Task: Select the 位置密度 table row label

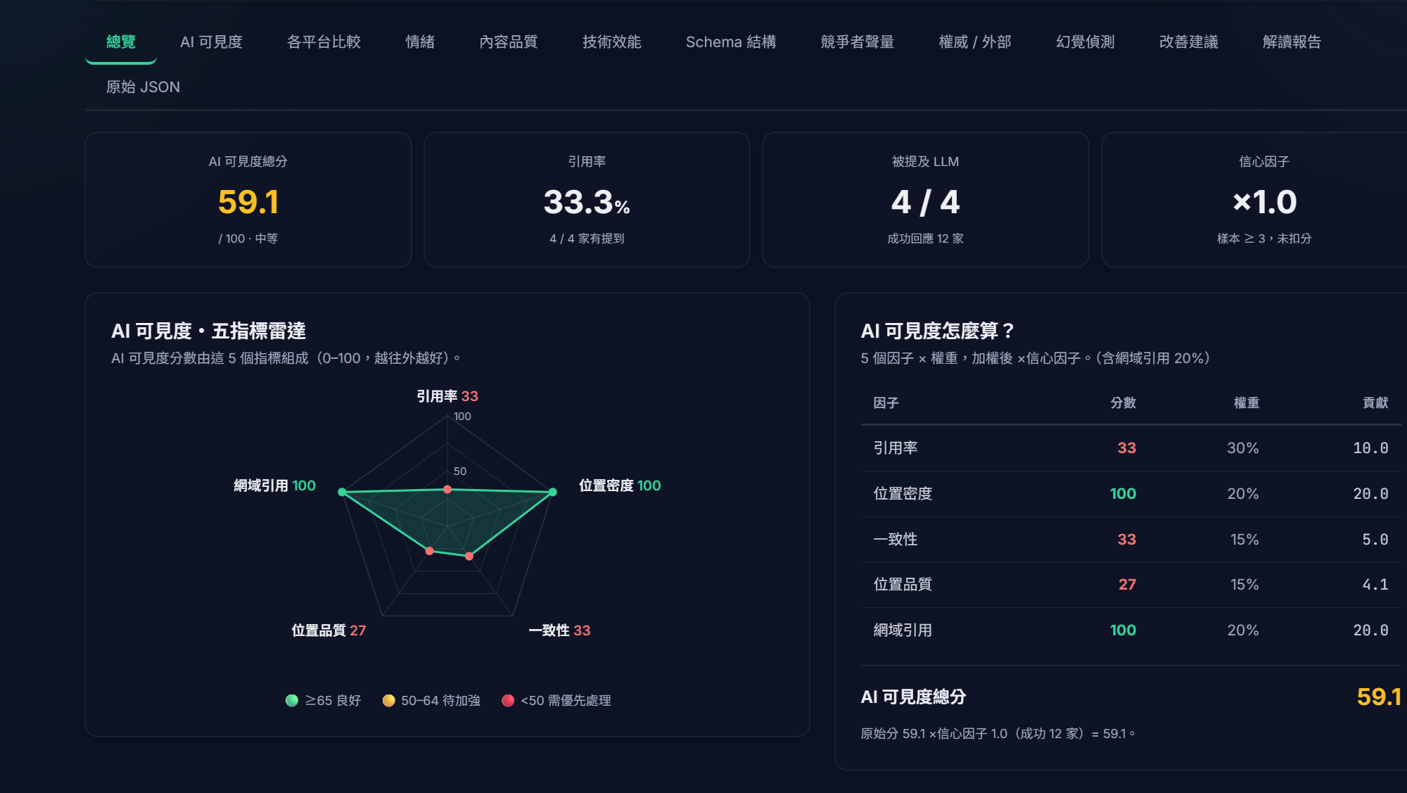Action: 903,494
